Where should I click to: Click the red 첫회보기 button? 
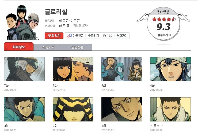(x=54, y=36)
